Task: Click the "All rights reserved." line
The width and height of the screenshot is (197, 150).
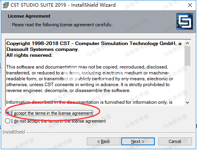Action: (29, 55)
